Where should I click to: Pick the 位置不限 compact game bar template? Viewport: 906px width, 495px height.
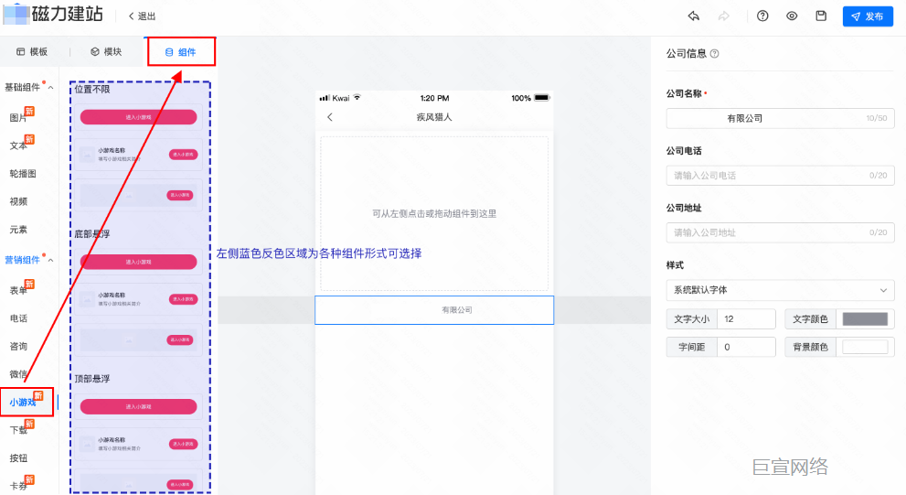[138, 195]
